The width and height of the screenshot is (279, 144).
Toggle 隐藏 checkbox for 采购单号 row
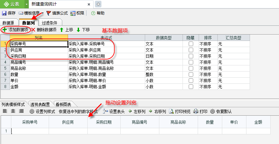(x=191, y=44)
